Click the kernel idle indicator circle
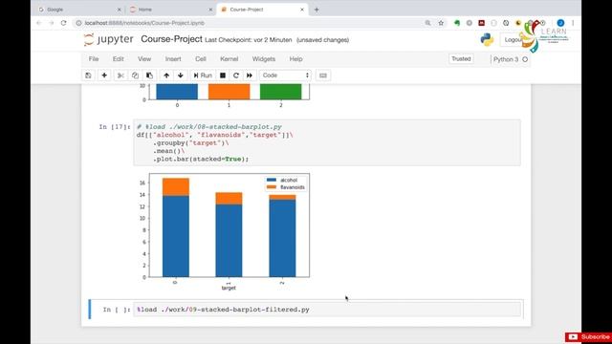 [x=525, y=59]
